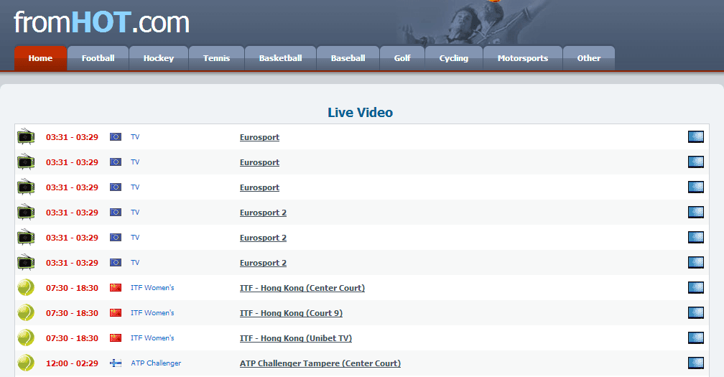
Task: Follow the ITF - Hong Kong (Unibet TV) link
Action: (295, 338)
